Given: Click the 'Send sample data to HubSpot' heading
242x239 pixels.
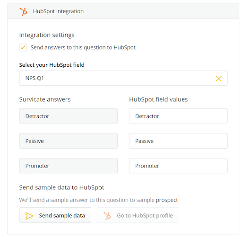Looking at the screenshot, I should coord(61,187).
